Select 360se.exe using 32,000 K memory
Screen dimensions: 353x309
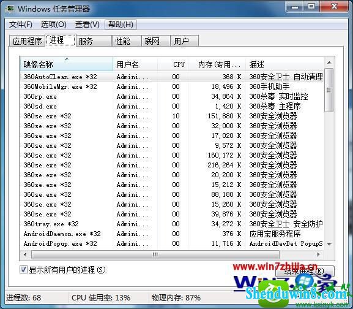coord(172,126)
